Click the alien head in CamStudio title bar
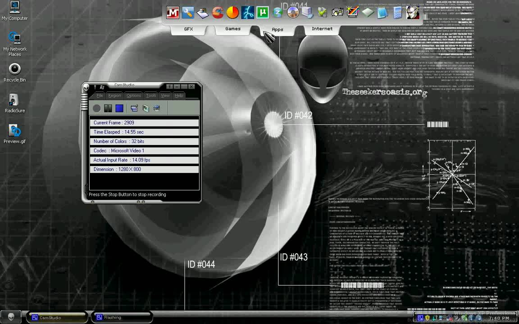The height and width of the screenshot is (324, 519). tap(86, 87)
